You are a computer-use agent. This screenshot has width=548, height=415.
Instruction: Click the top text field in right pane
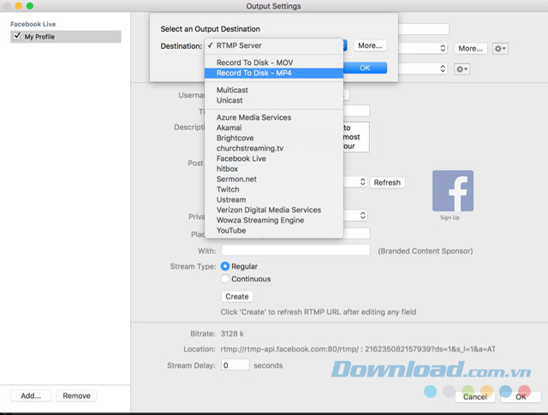click(424, 29)
